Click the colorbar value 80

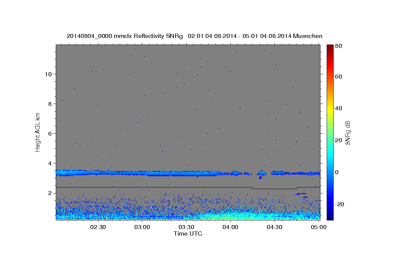click(339, 46)
